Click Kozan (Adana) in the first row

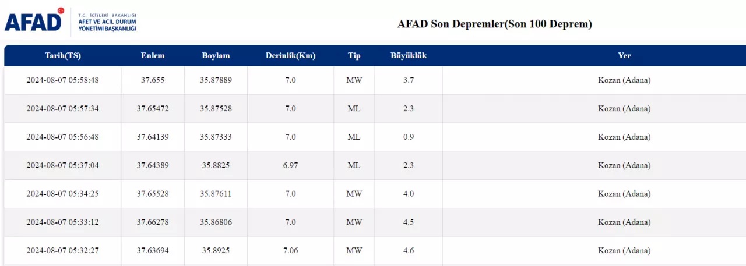(x=624, y=80)
